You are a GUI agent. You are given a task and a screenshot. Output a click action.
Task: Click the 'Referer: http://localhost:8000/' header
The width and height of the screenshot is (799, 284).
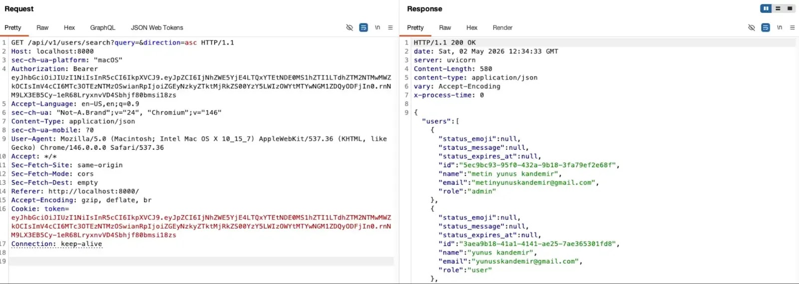pyautogui.click(x=75, y=191)
